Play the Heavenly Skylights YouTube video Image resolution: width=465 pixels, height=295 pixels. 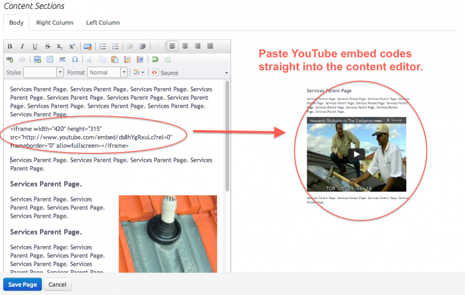(x=357, y=154)
